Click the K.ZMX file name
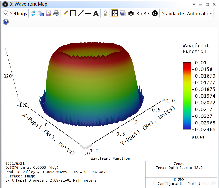This screenshot has height=188, width=219. 179,180
